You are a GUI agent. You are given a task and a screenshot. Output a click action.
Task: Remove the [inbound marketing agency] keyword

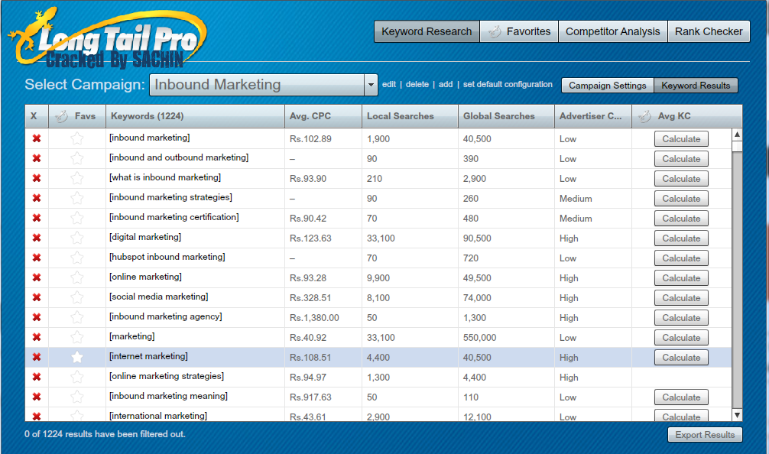(x=36, y=317)
